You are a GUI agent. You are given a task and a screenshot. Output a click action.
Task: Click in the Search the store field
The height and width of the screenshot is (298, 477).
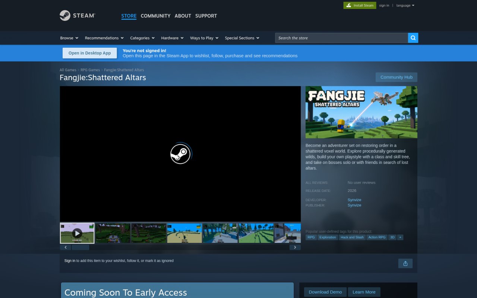341,38
